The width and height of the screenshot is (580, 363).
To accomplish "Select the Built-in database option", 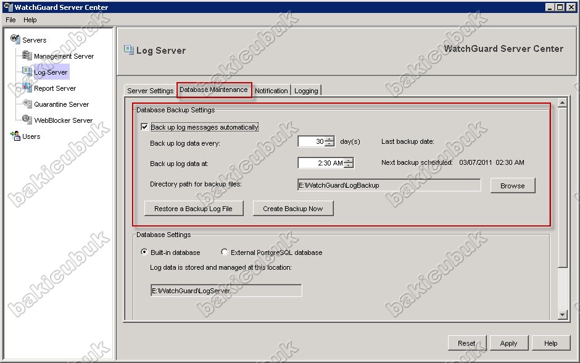I will point(144,252).
